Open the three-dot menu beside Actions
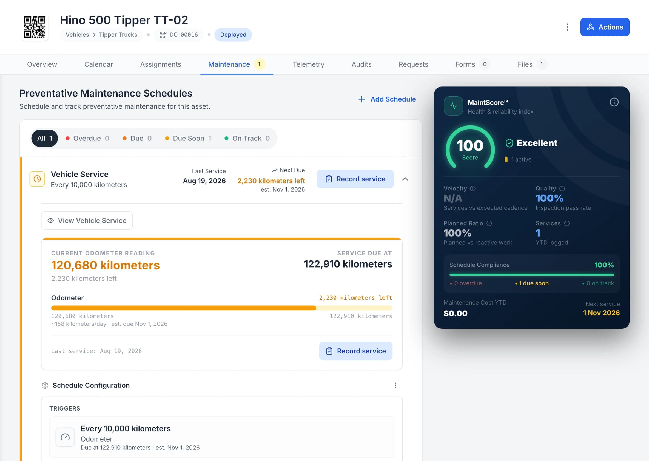649x461 pixels. (567, 27)
